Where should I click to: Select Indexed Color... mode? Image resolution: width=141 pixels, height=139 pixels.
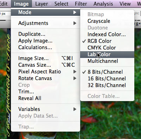coord(107,34)
